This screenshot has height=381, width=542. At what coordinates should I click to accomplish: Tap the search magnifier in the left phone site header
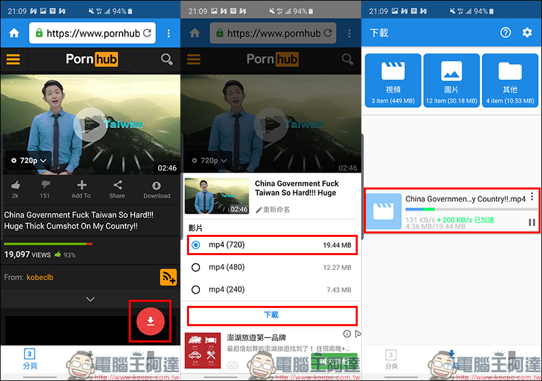coord(167,60)
